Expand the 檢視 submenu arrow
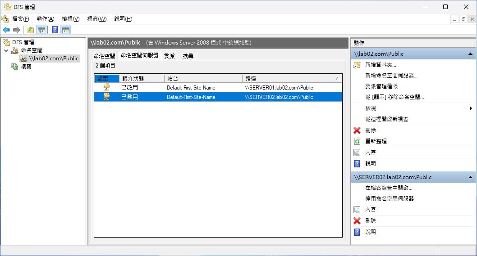The width and height of the screenshot is (477, 256). (471, 108)
